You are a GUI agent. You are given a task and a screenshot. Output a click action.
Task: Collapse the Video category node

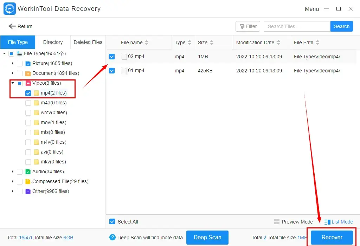[13, 83]
